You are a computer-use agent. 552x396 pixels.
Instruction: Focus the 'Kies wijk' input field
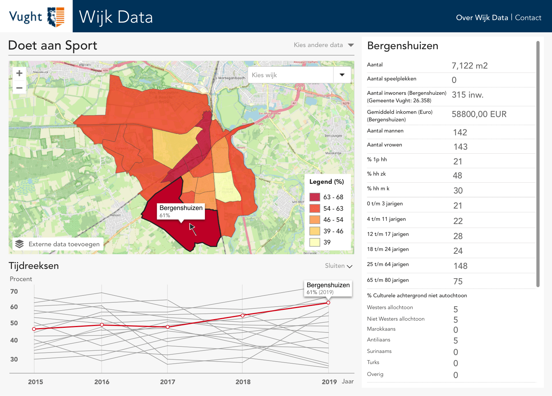click(x=291, y=75)
